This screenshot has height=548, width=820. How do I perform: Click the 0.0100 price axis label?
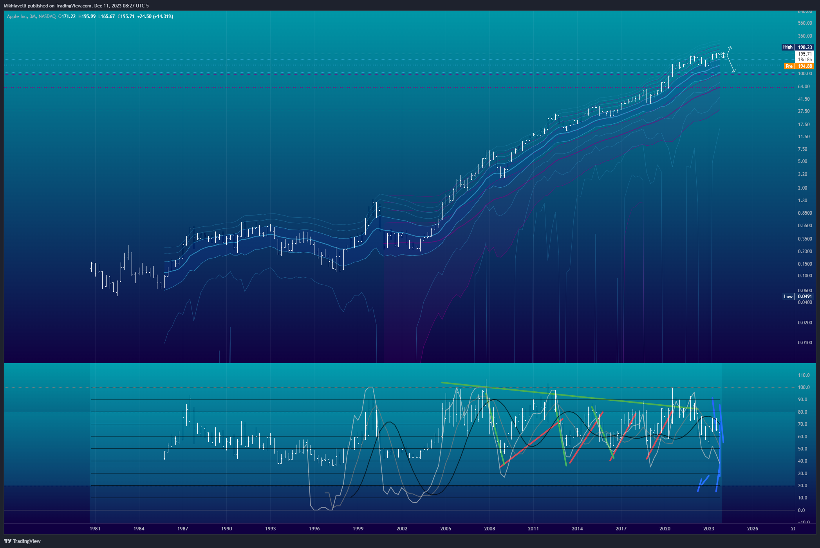pos(805,343)
